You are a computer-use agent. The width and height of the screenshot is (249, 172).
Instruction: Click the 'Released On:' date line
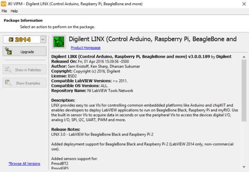(90, 61)
